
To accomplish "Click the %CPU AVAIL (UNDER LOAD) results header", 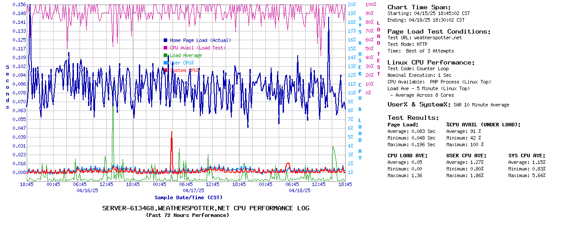I will point(483,125).
